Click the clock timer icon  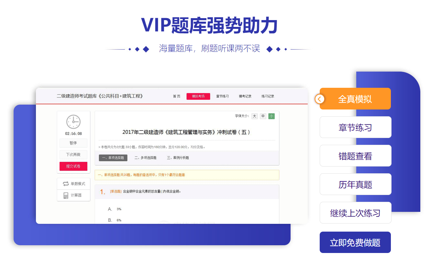(x=73, y=122)
